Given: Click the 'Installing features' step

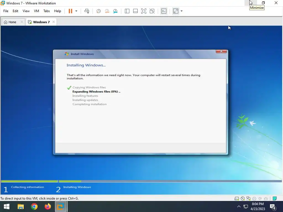Looking at the screenshot, I should (85, 96).
